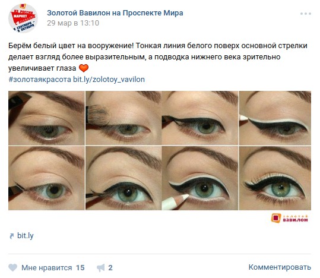Open the #золотаякрасота hashtag
This screenshot has width=320, height=278.
click(40, 80)
